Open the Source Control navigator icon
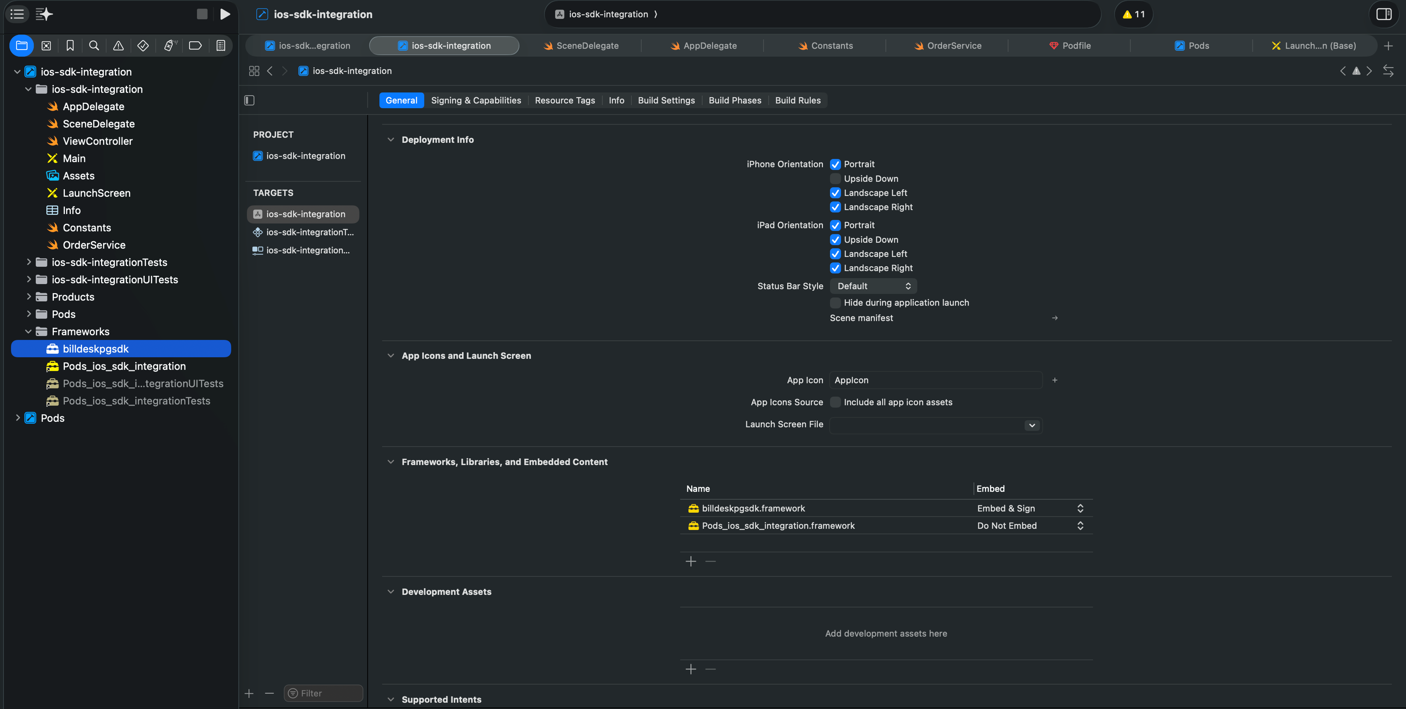 [46, 46]
